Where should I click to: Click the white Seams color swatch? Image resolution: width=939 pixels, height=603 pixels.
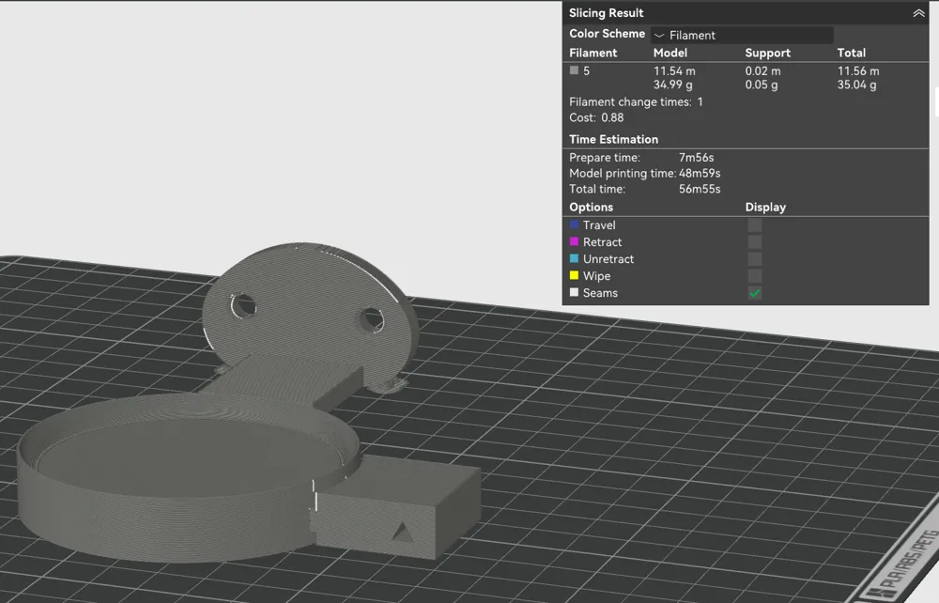click(x=574, y=292)
